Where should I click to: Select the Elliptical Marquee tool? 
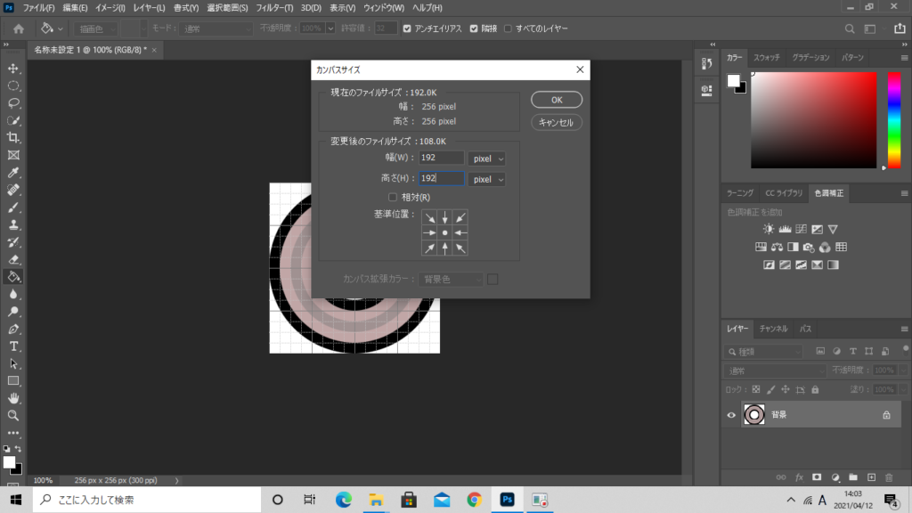13,86
